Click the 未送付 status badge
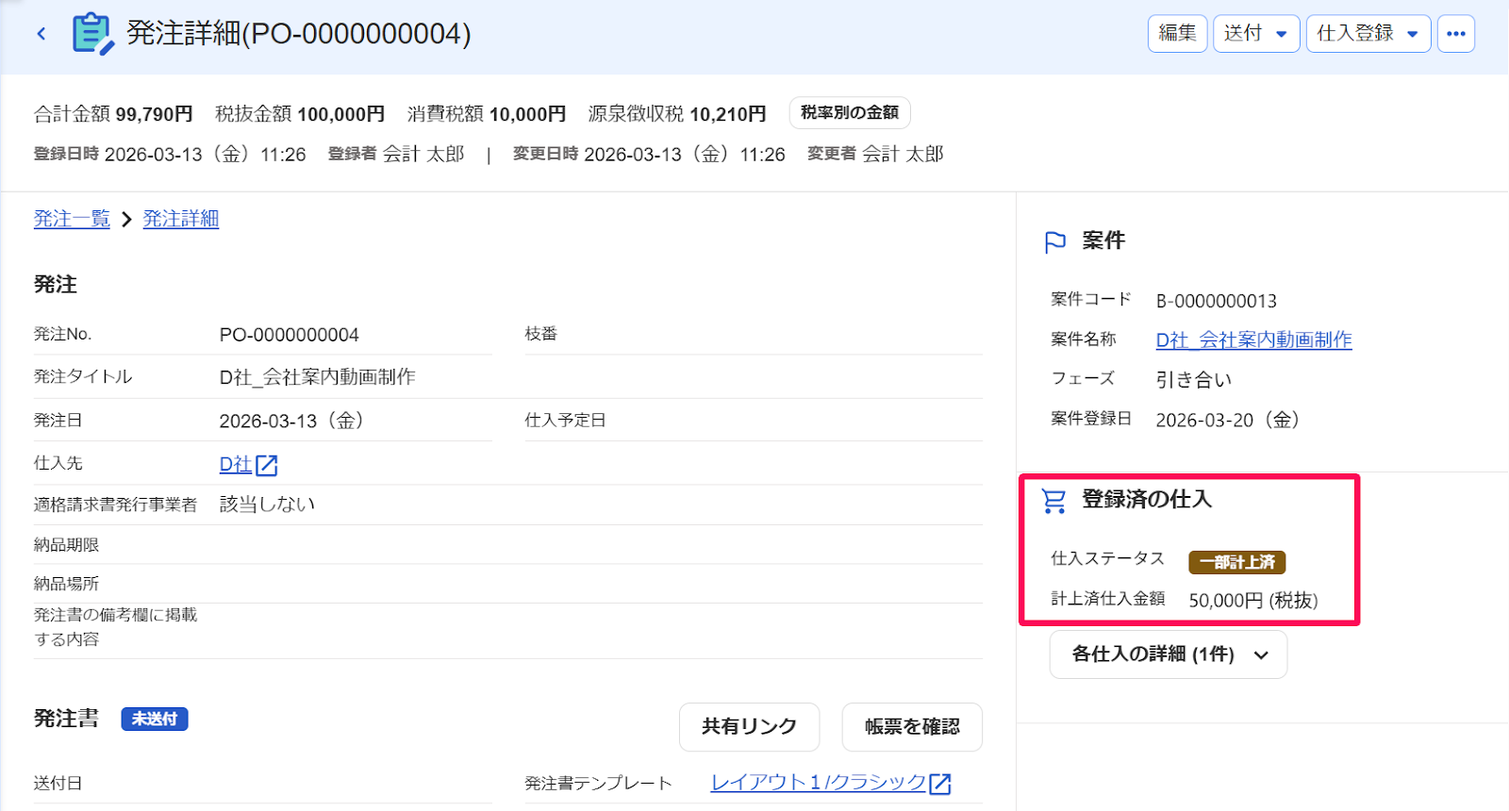 (x=155, y=720)
